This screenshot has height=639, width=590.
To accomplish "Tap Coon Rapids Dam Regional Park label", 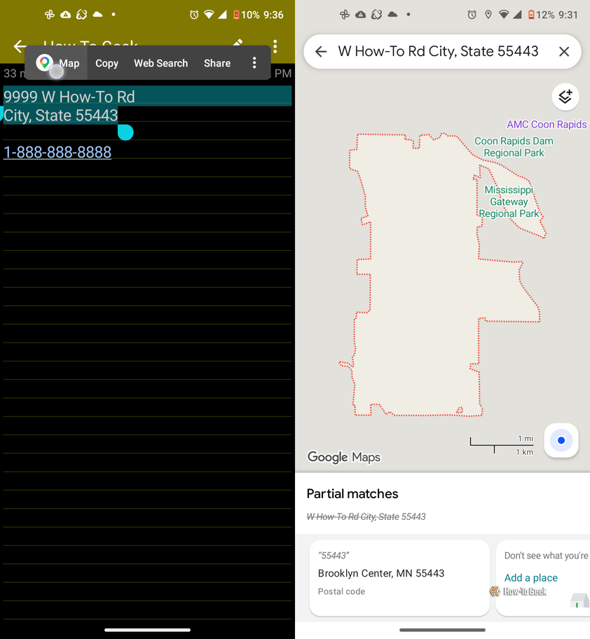I will [514, 146].
